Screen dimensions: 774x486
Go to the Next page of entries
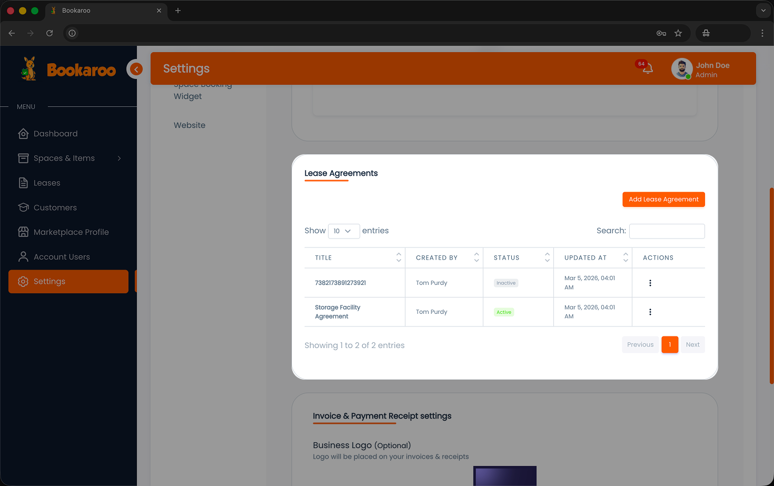[x=692, y=344]
